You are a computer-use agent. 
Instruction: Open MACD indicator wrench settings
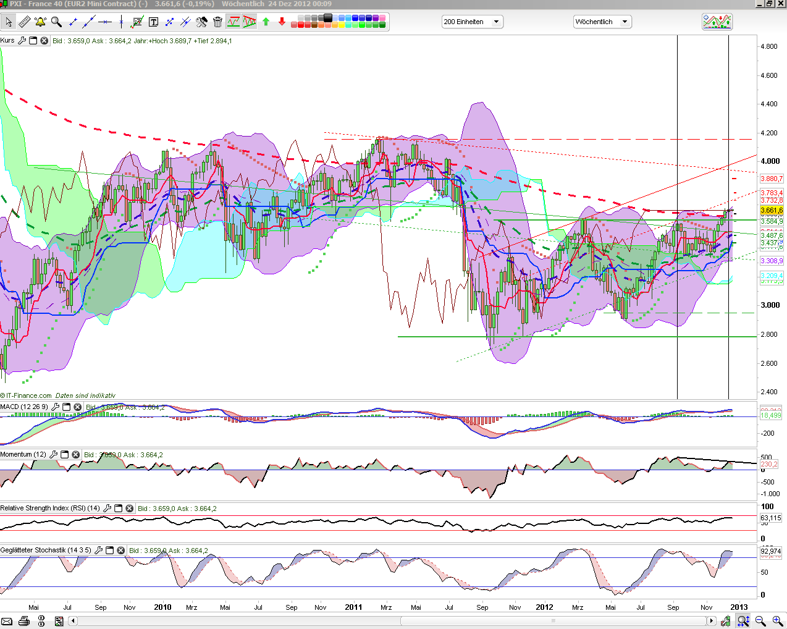(56, 407)
